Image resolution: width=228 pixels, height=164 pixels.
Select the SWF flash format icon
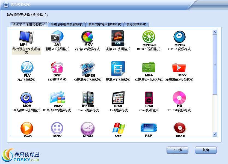[x=57, y=69]
